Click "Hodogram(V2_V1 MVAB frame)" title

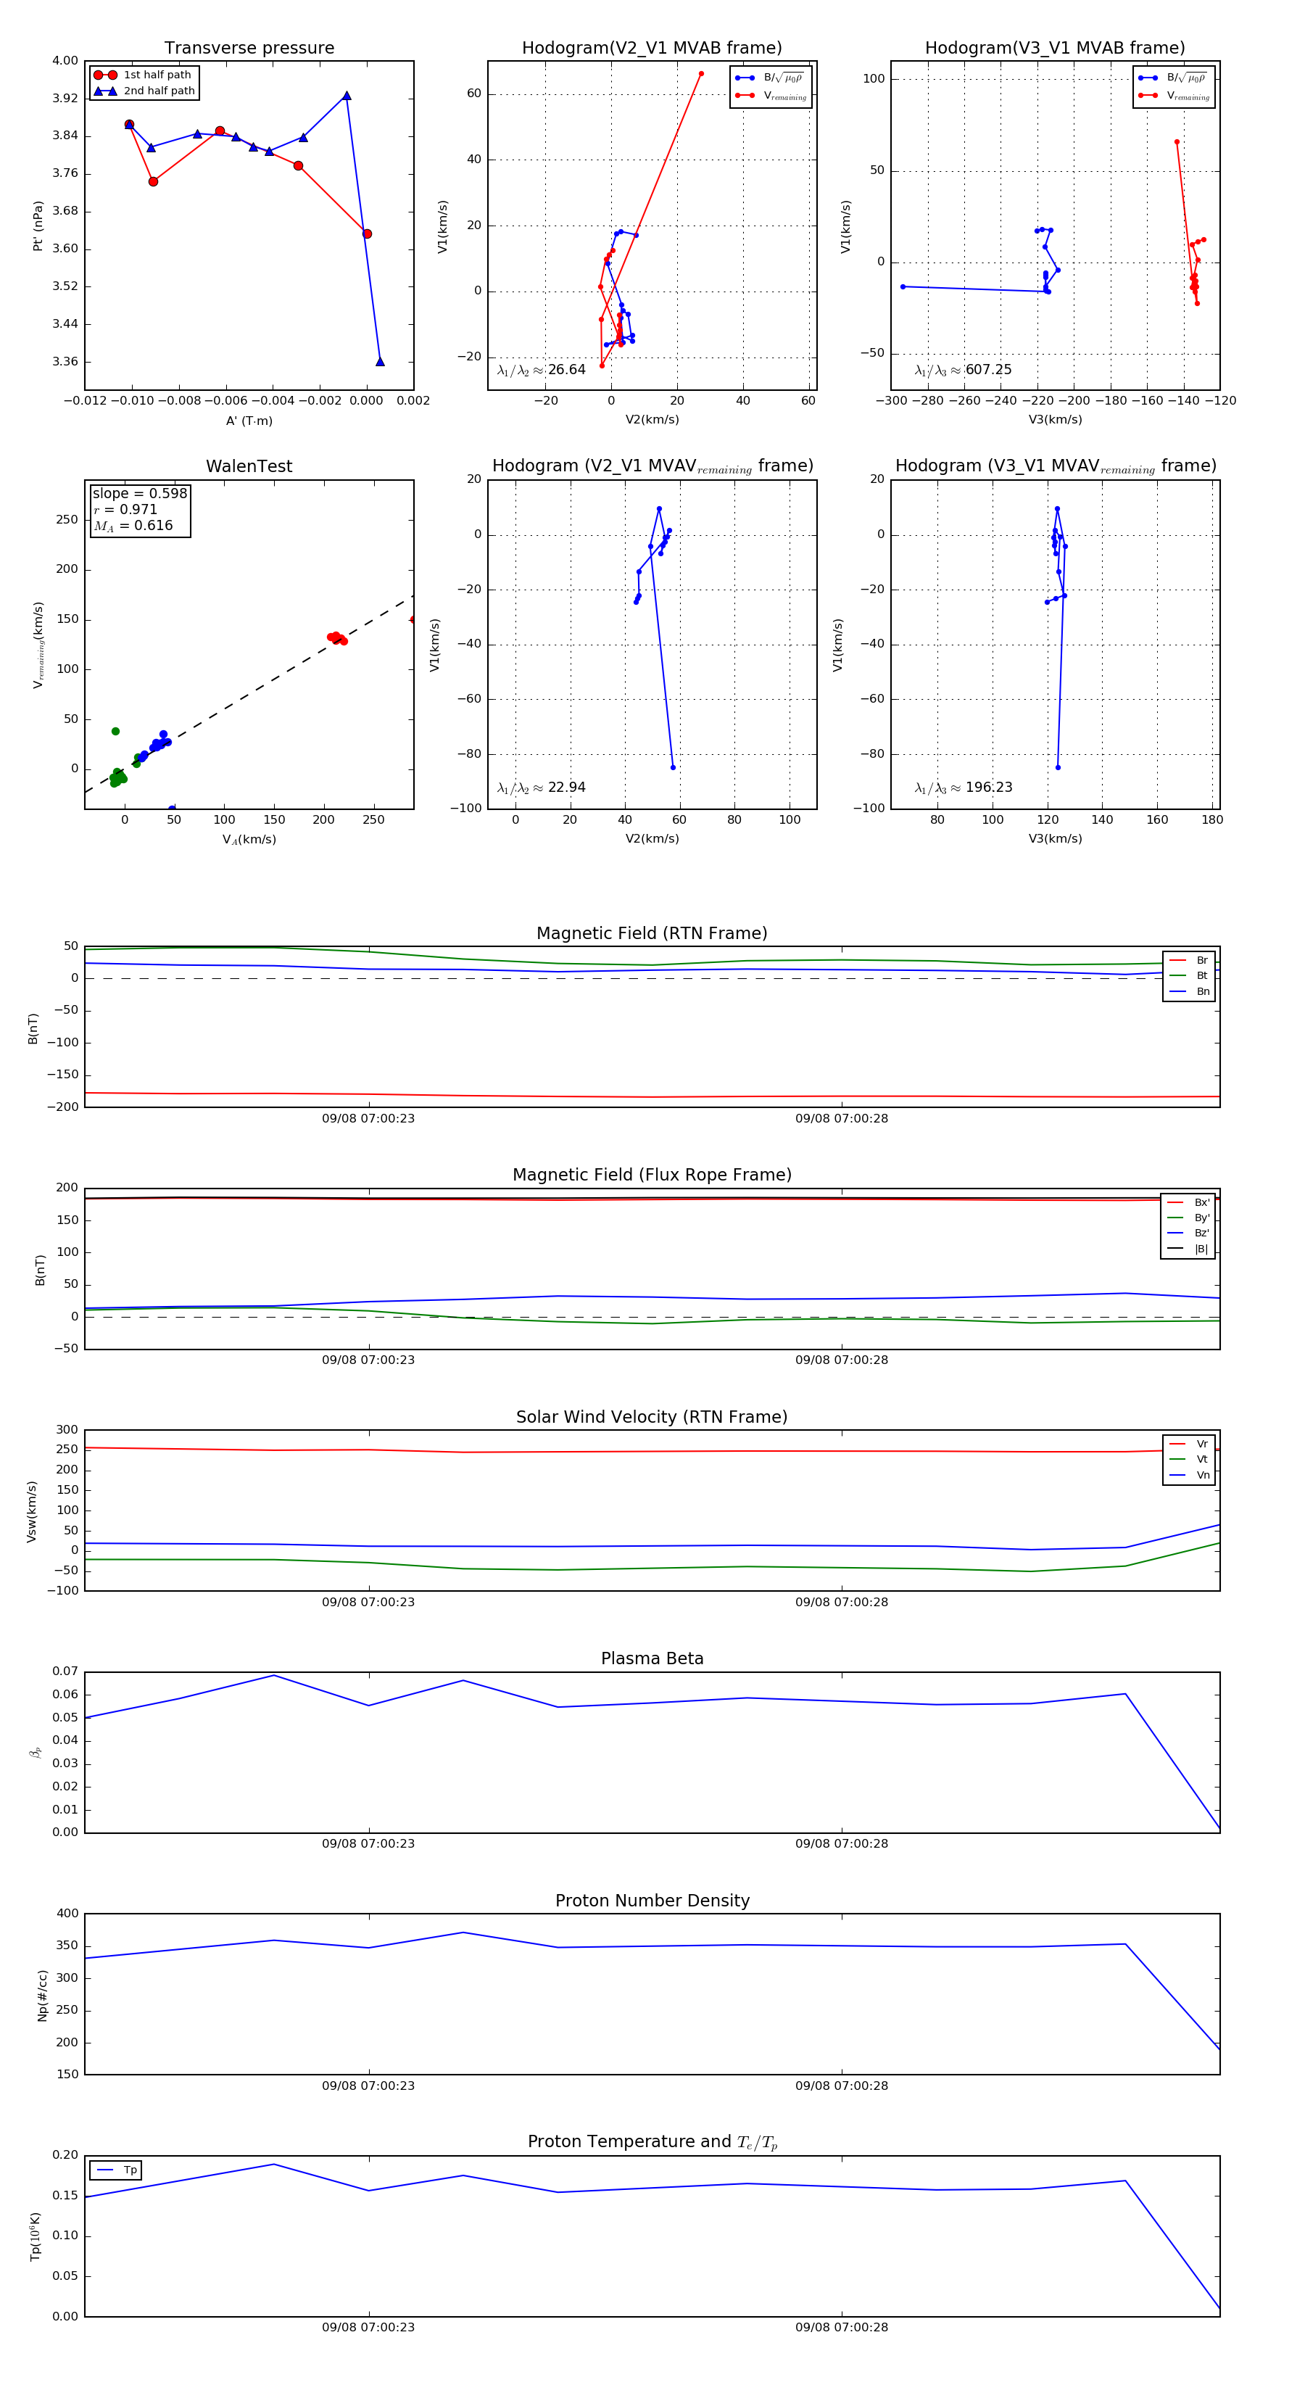652,49
